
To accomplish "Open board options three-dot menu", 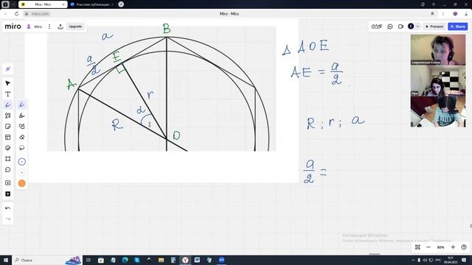I will tap(49, 26).
